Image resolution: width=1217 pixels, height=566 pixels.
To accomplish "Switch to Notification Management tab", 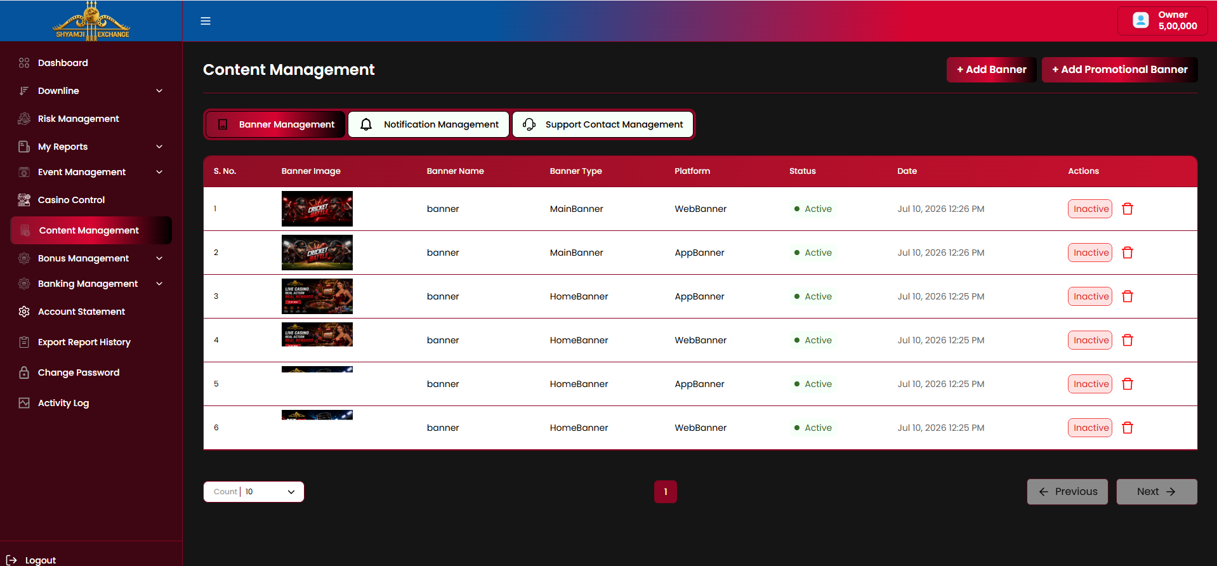I will [429, 124].
